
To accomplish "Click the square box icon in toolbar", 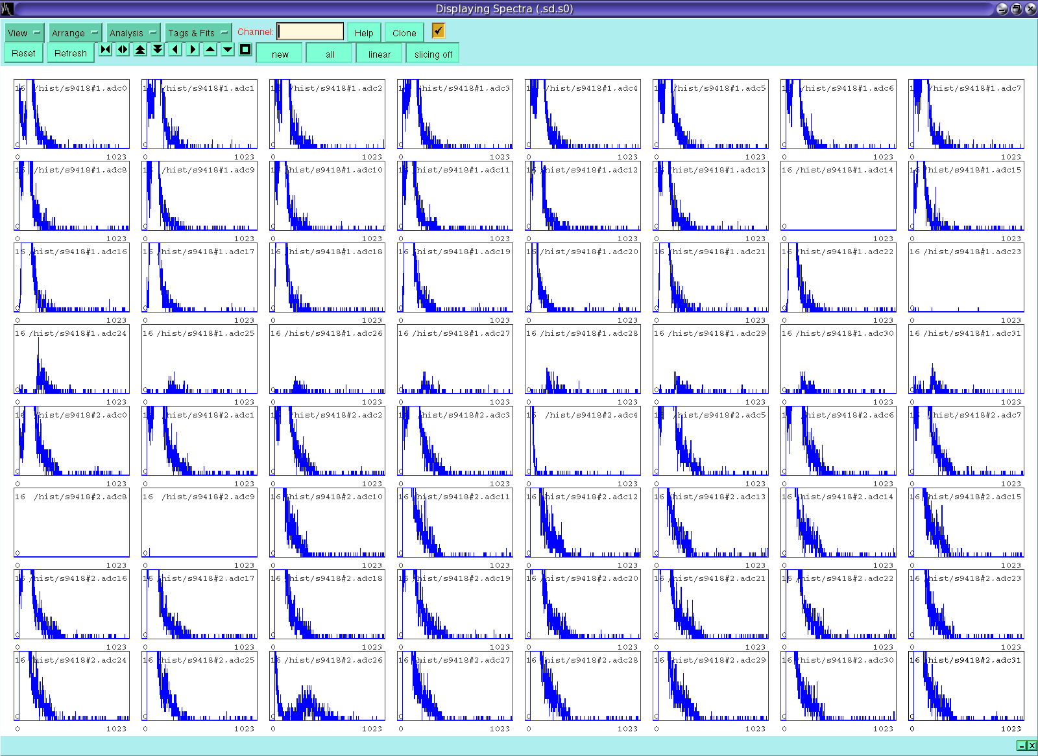I will click(245, 50).
